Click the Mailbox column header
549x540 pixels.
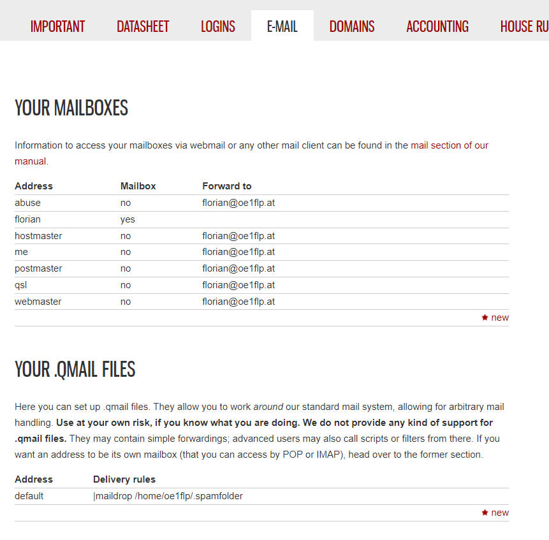pyautogui.click(x=138, y=186)
